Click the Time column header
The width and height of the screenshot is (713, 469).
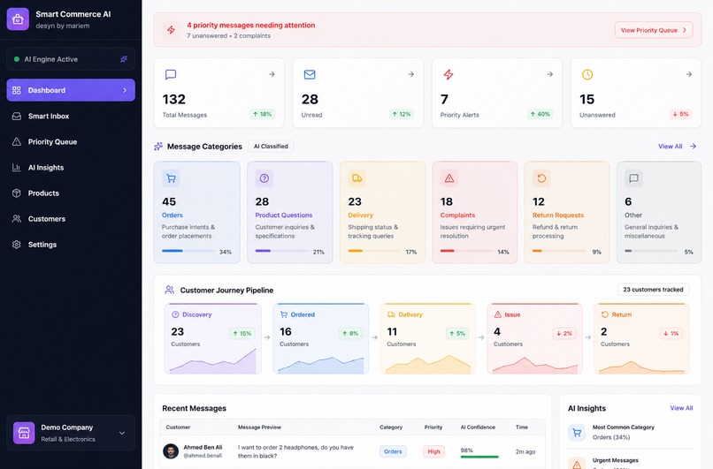point(522,427)
